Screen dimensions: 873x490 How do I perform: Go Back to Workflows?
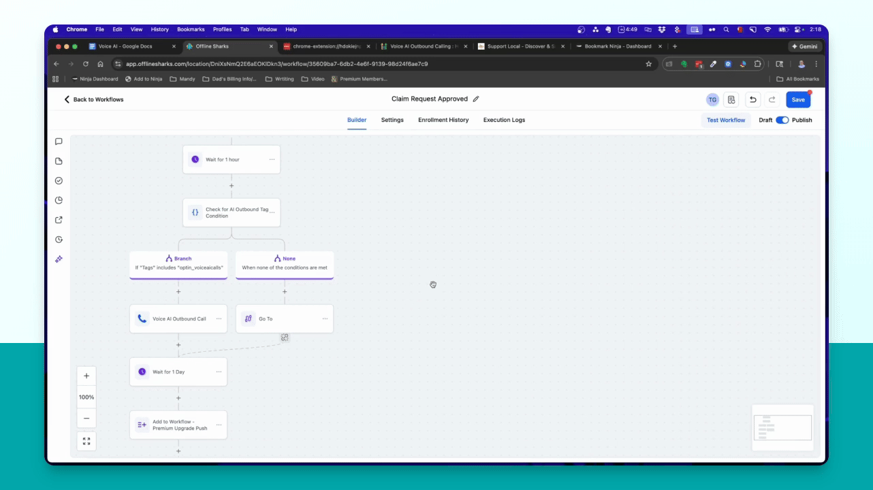(94, 99)
